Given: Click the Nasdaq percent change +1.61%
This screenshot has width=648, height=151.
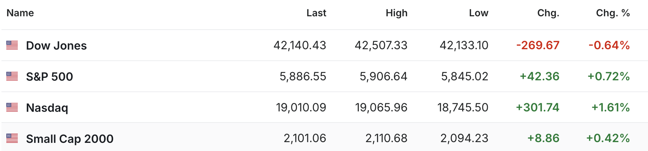Looking at the screenshot, I should pyautogui.click(x=611, y=107).
